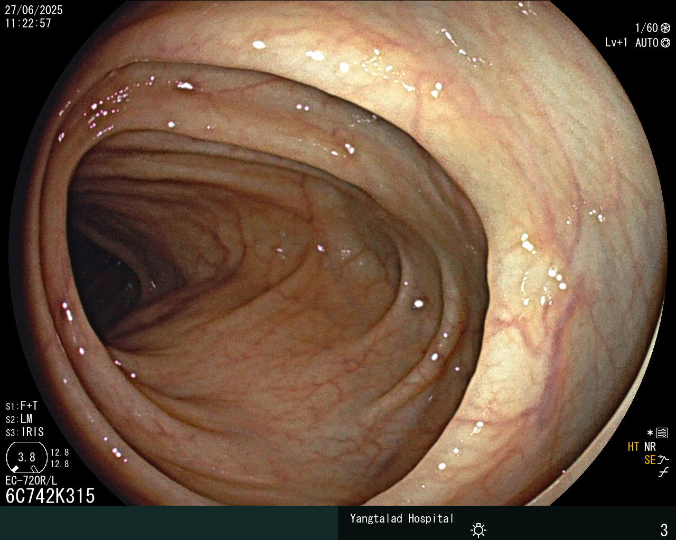This screenshot has width=676, height=540.
Task: Click the iris aperture icon next to AUTO
Action: click(665, 43)
